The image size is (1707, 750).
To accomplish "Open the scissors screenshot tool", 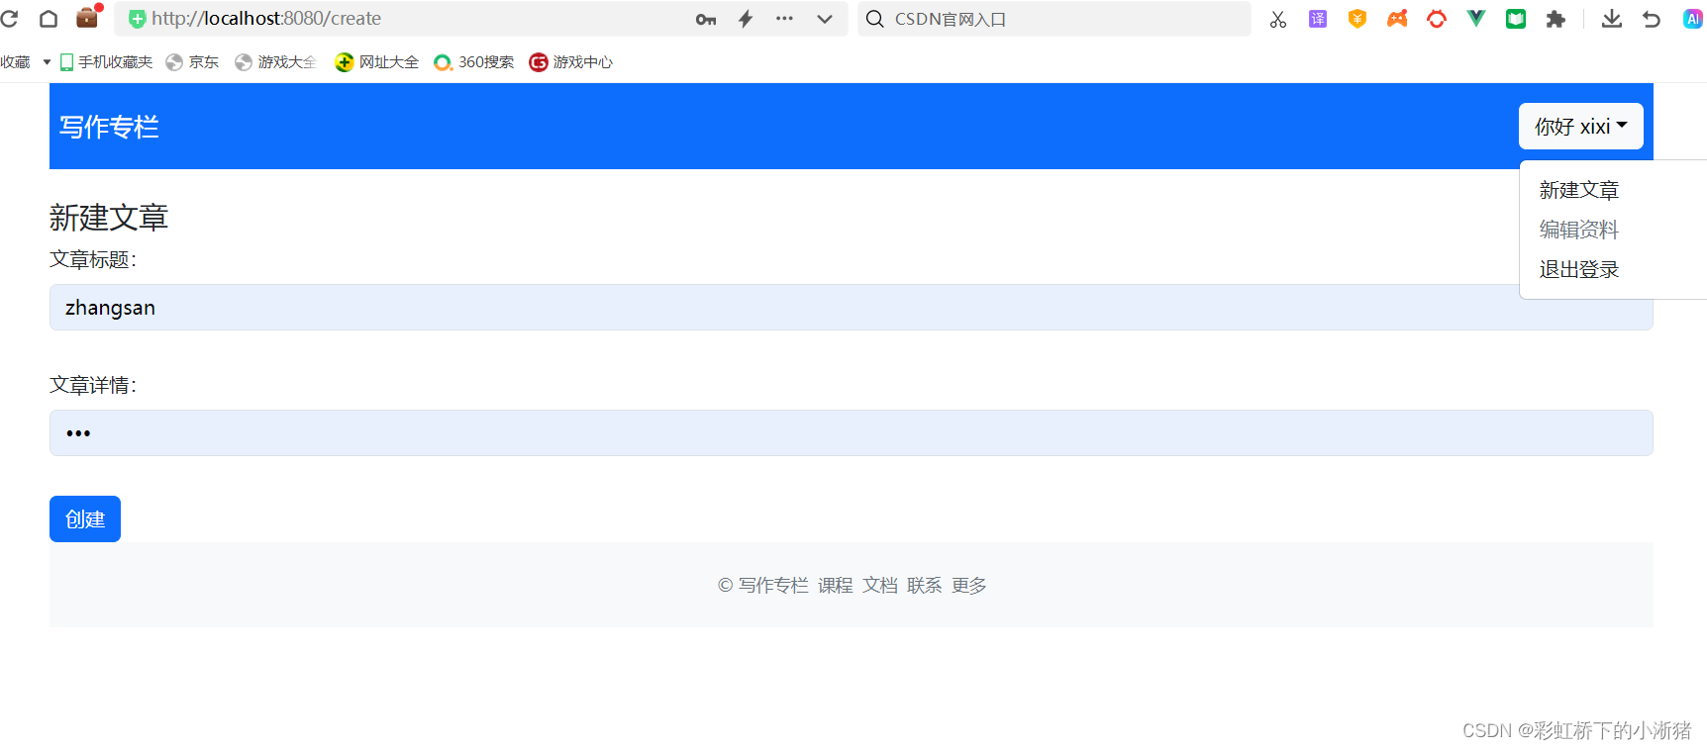I will pos(1278,19).
